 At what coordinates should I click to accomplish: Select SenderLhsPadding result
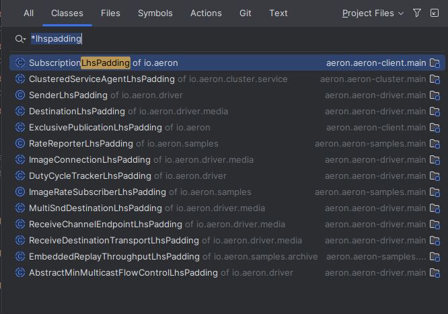point(227,95)
